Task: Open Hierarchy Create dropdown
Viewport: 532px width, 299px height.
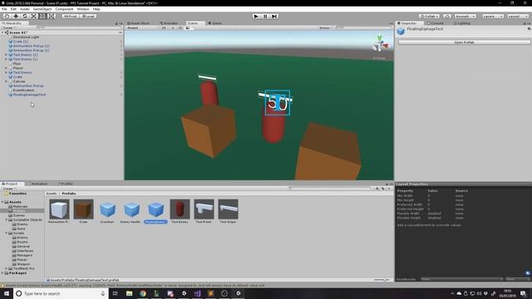Action: click(8, 27)
